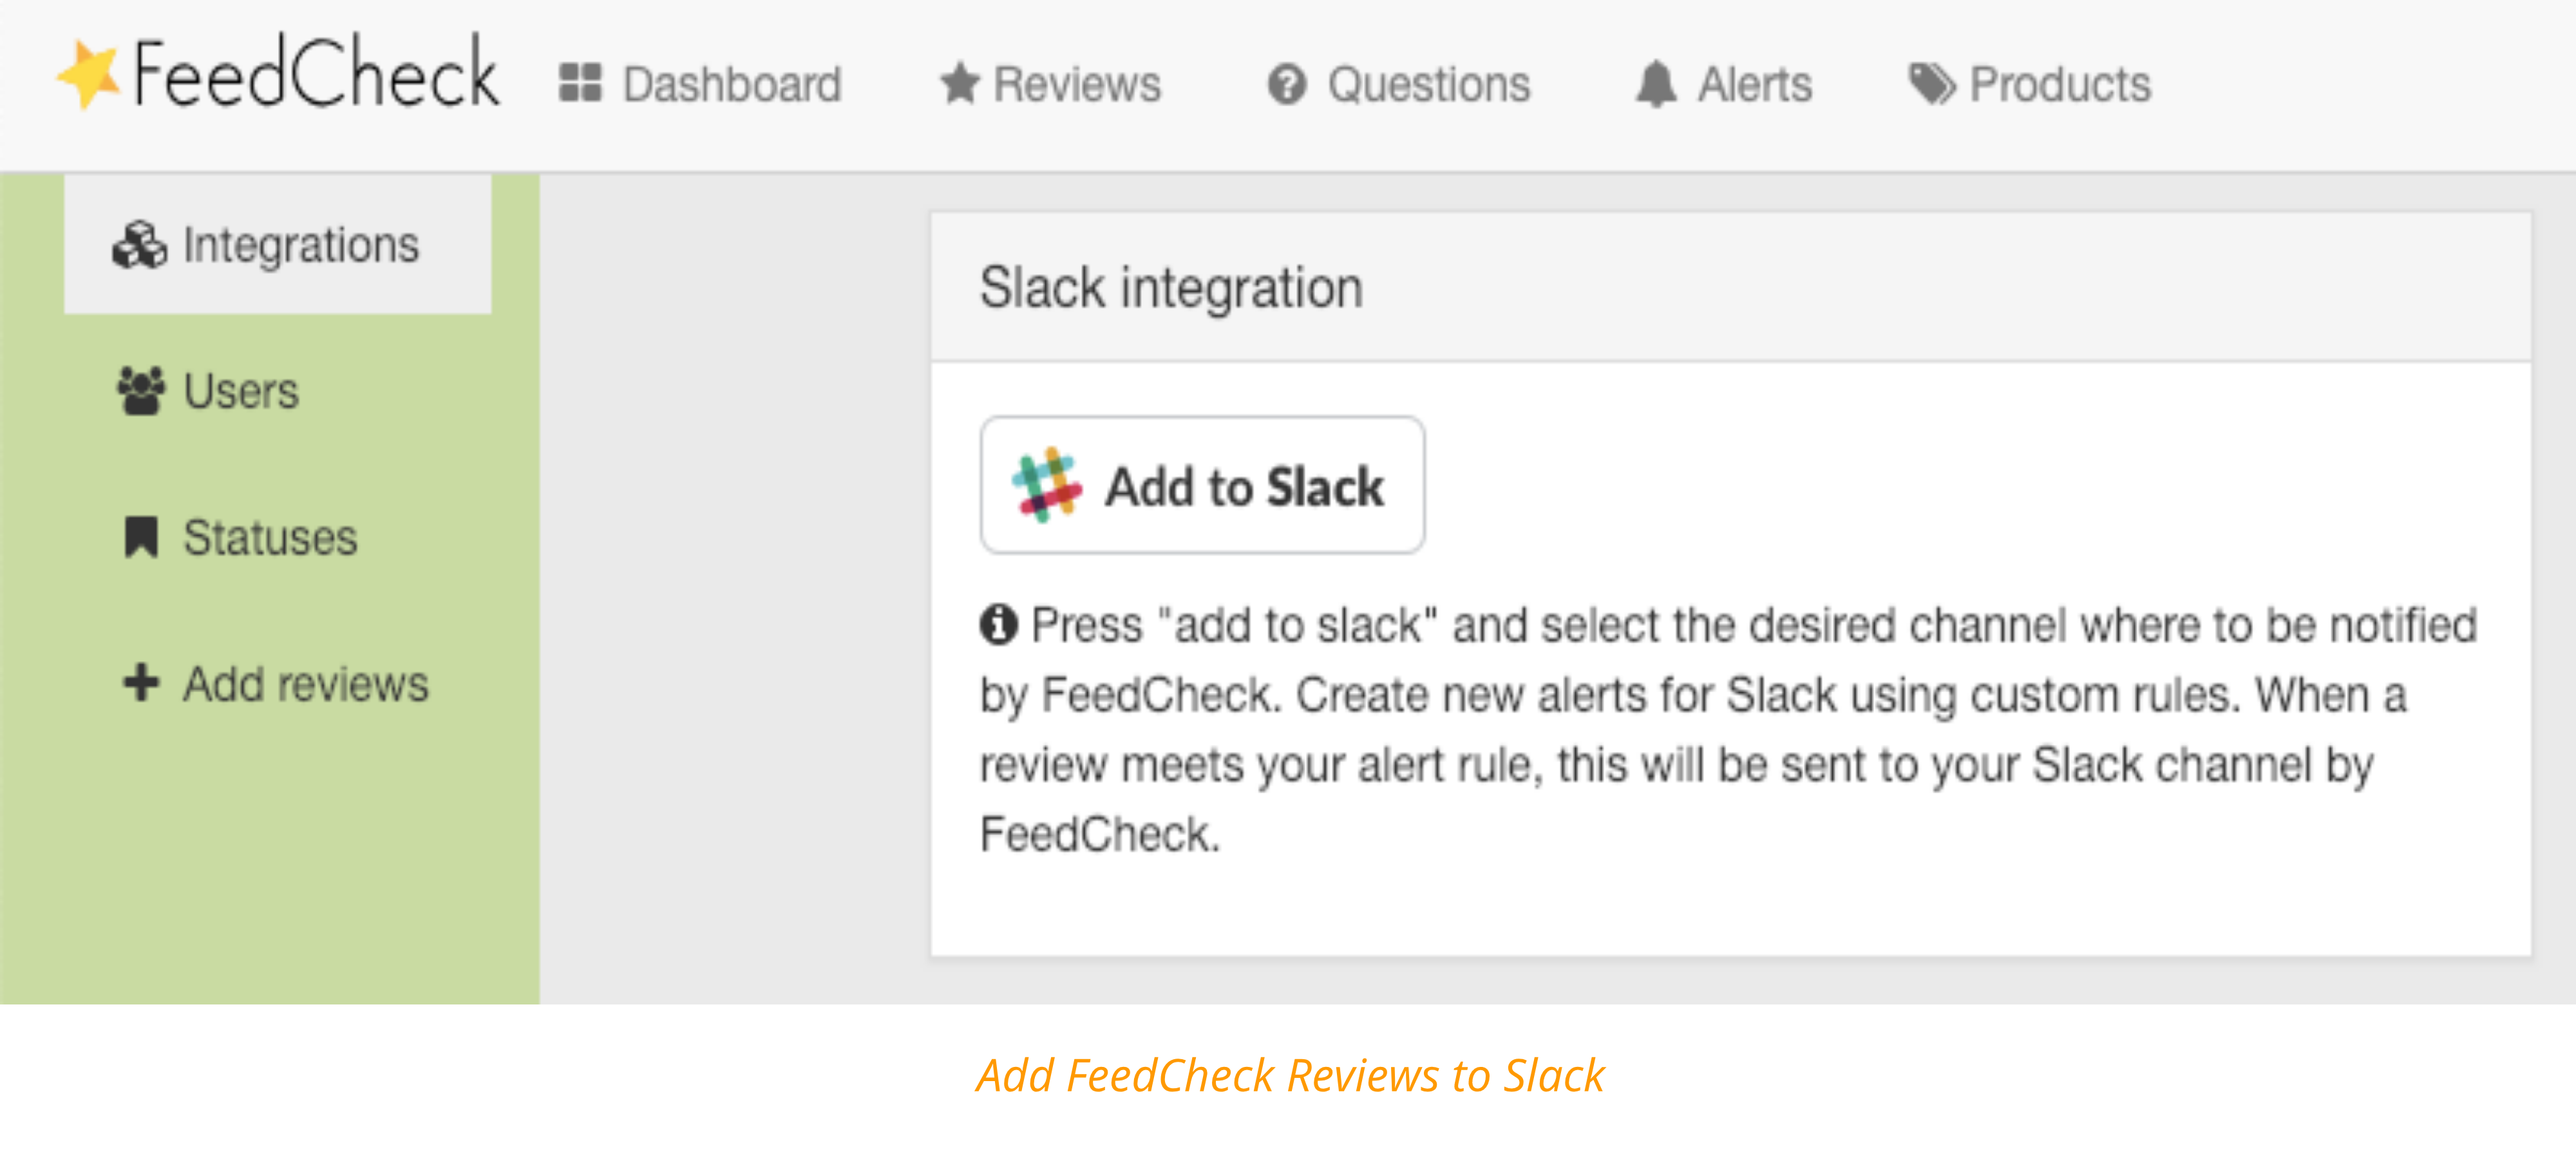Click the Slack integration panel header
This screenshot has width=2576, height=1159.
[x=1730, y=287]
